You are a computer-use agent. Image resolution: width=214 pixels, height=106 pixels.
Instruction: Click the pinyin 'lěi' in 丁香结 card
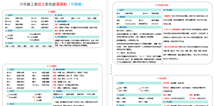(x=35, y=82)
